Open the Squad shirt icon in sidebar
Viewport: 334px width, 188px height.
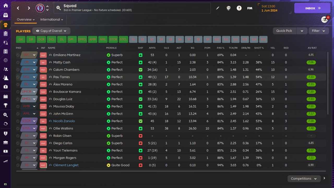pyautogui.click(x=5, y=25)
